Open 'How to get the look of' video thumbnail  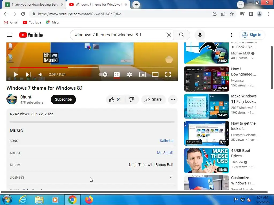coord(206,133)
